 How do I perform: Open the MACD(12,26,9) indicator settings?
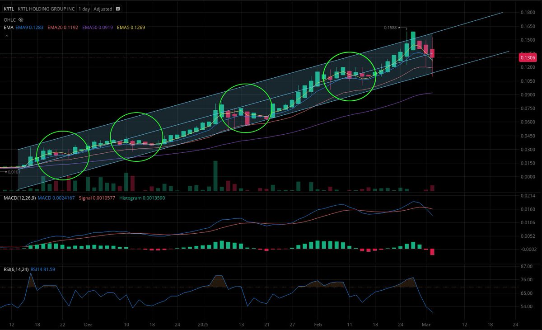point(19,197)
